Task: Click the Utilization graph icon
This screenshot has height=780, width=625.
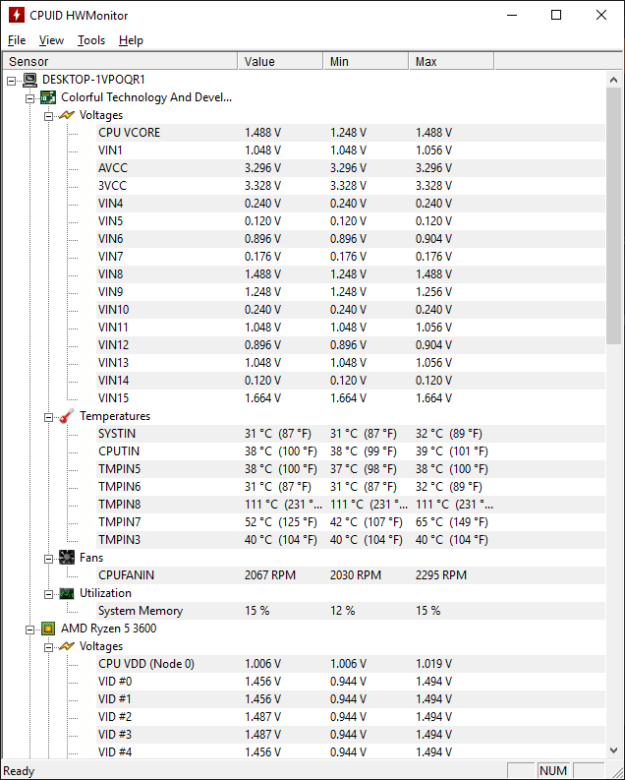Action: click(x=67, y=593)
